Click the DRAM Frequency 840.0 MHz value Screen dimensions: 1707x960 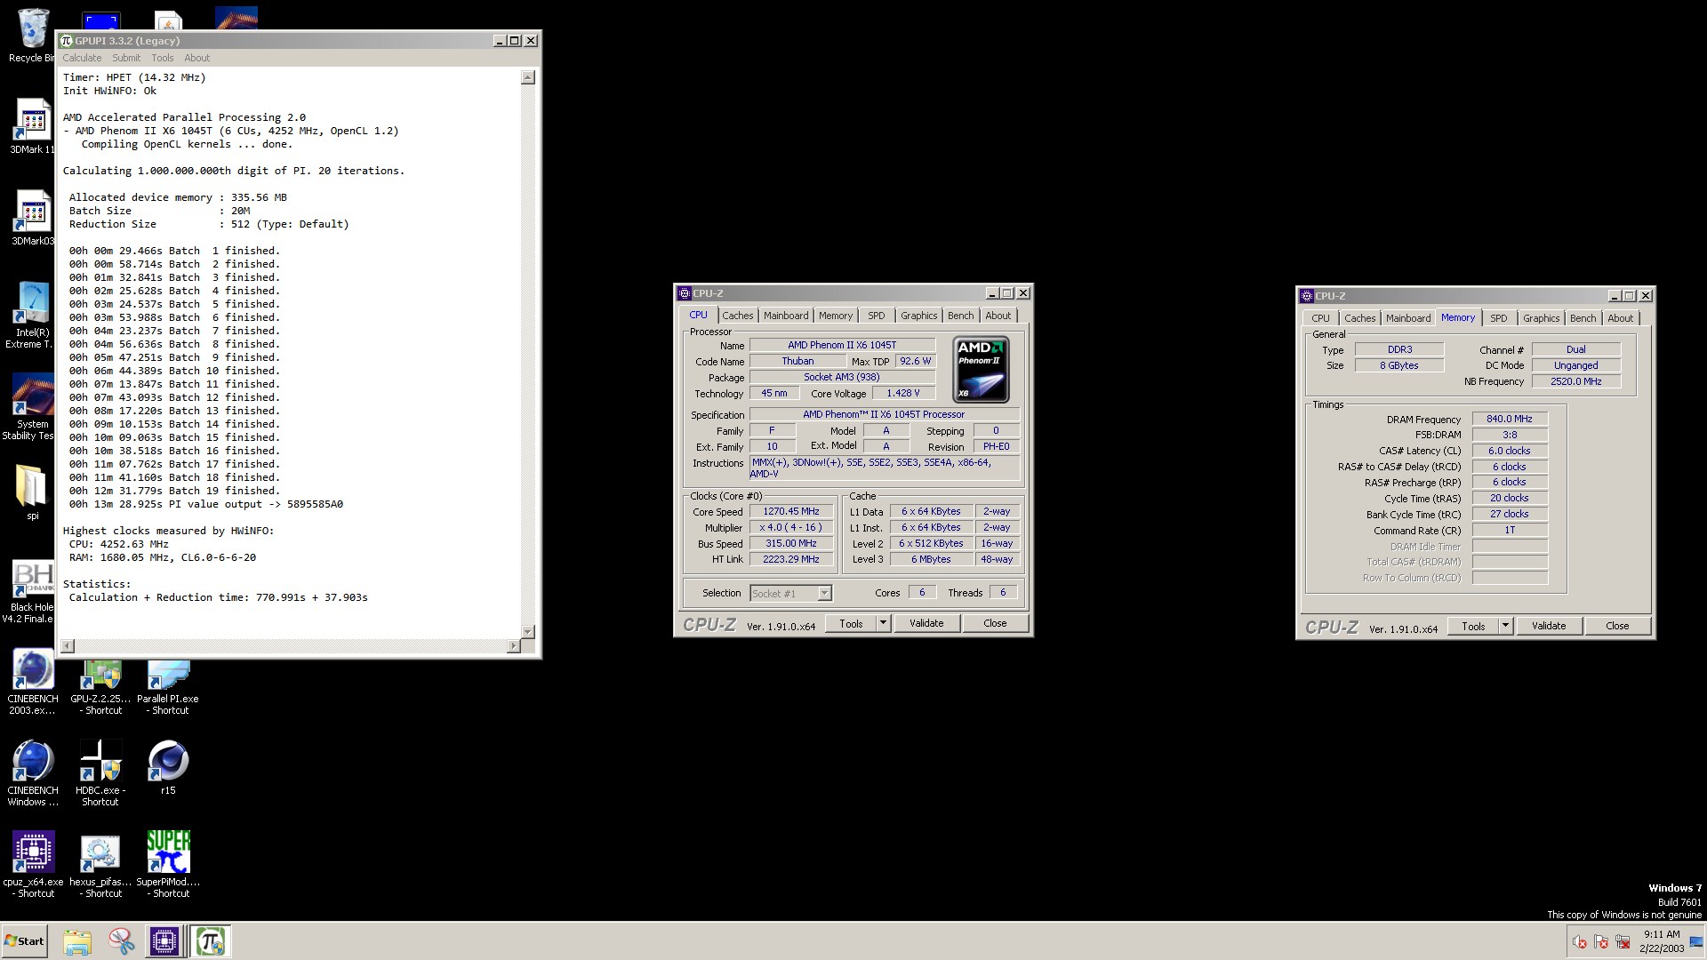pyautogui.click(x=1510, y=419)
